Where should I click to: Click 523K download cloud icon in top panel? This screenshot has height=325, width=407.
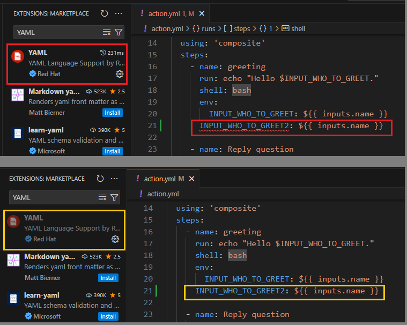click(89, 91)
